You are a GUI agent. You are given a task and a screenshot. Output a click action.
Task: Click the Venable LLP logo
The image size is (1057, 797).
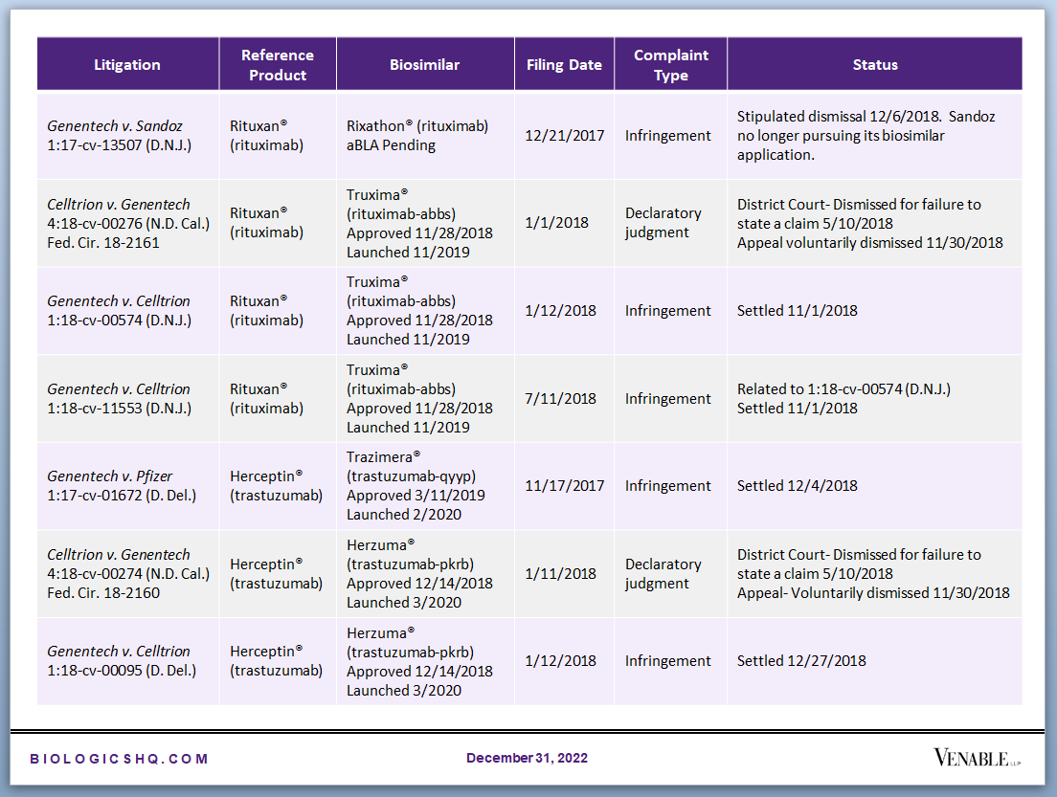tap(977, 757)
